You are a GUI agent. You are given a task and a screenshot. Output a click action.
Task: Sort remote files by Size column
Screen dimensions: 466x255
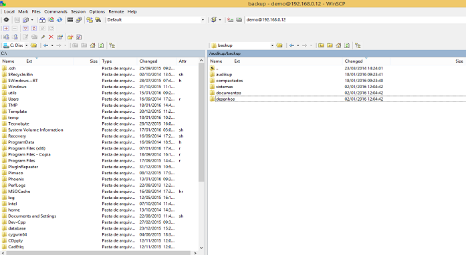click(x=428, y=61)
